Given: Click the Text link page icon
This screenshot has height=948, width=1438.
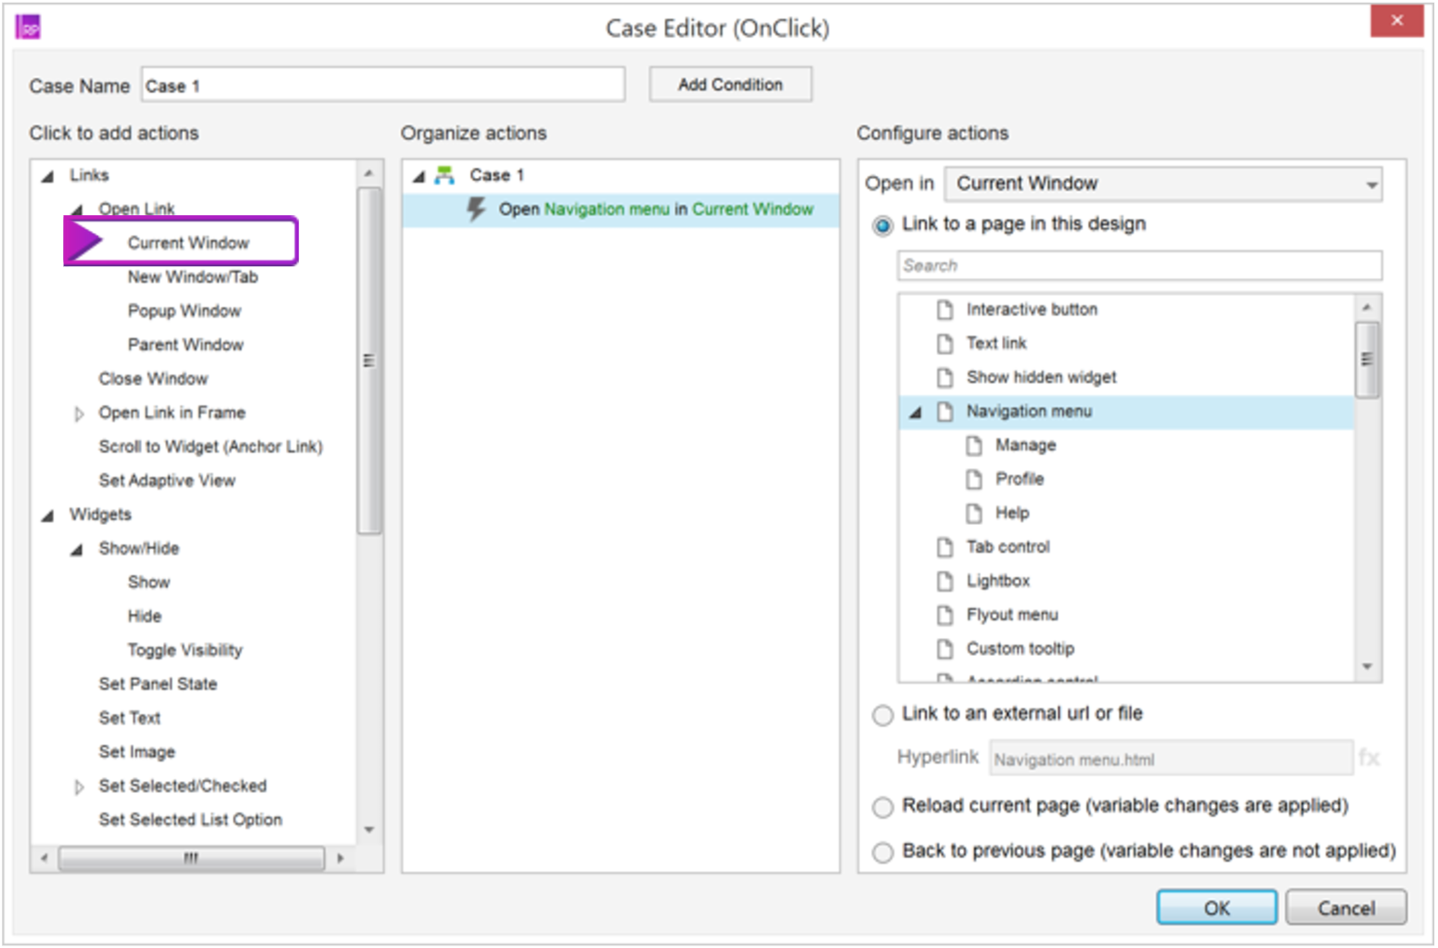Looking at the screenshot, I should [944, 343].
